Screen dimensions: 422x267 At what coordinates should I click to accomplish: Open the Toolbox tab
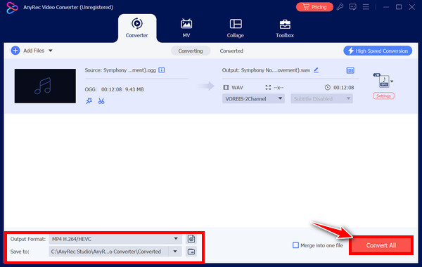[285, 28]
